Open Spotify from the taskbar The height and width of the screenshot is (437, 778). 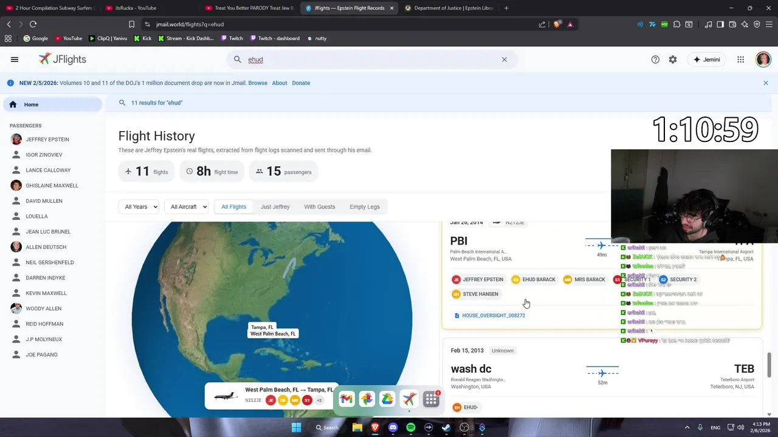[x=411, y=427]
